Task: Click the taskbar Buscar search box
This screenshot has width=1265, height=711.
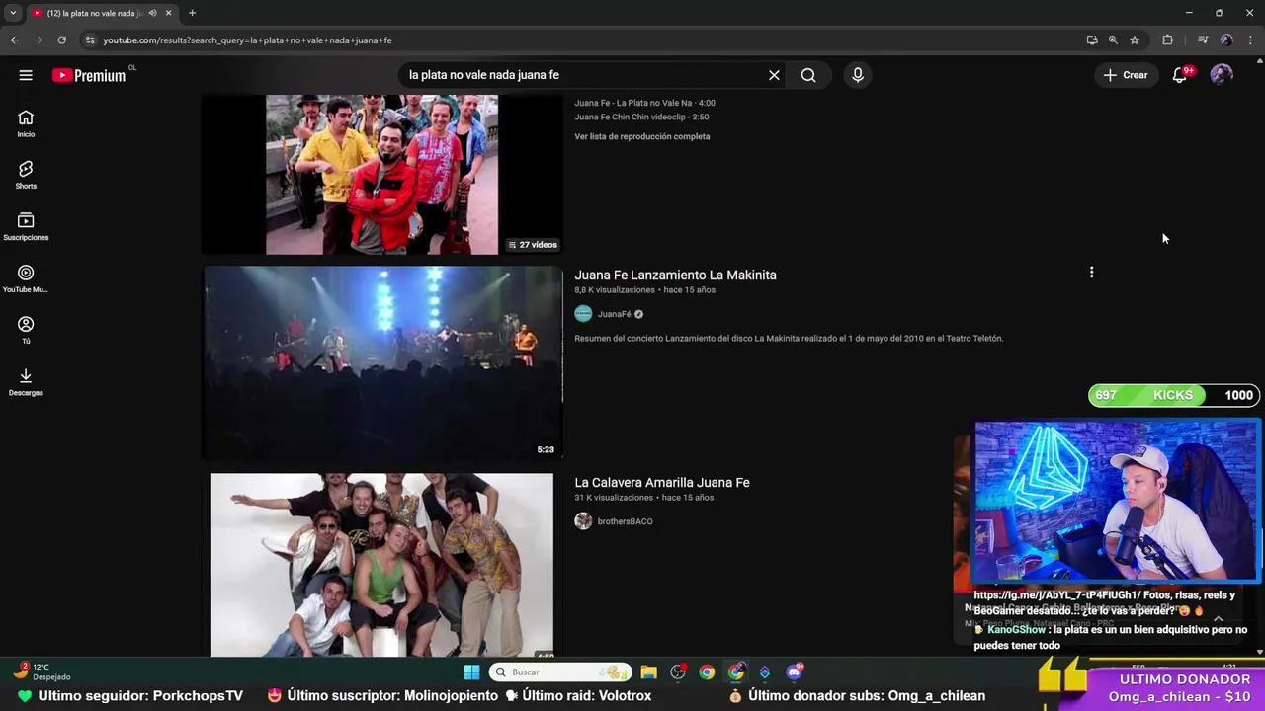Action: pyautogui.click(x=560, y=672)
